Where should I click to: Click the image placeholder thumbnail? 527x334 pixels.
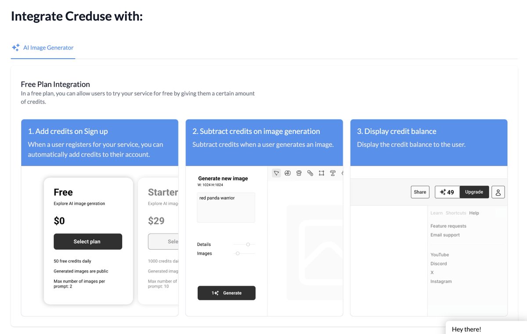(x=315, y=252)
